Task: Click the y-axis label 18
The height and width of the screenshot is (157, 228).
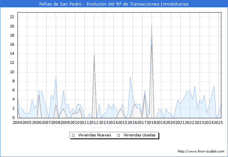Action: 12,36
